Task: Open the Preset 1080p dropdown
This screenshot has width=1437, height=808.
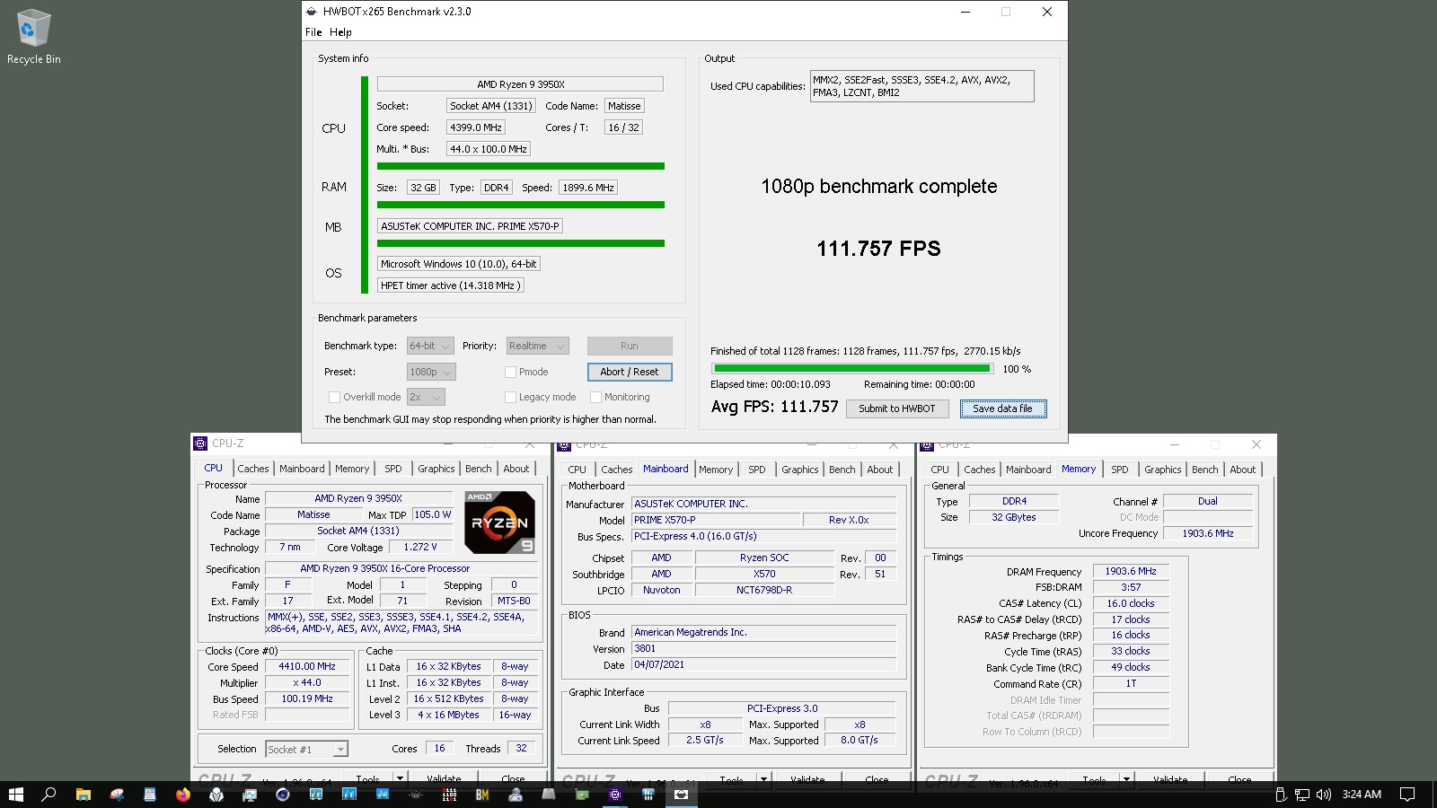Action: tap(431, 372)
